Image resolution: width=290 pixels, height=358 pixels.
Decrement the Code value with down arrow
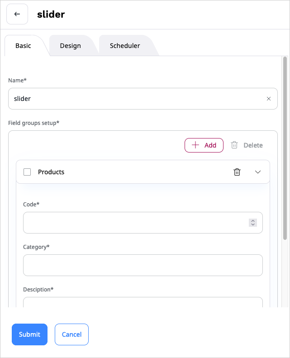click(x=253, y=224)
